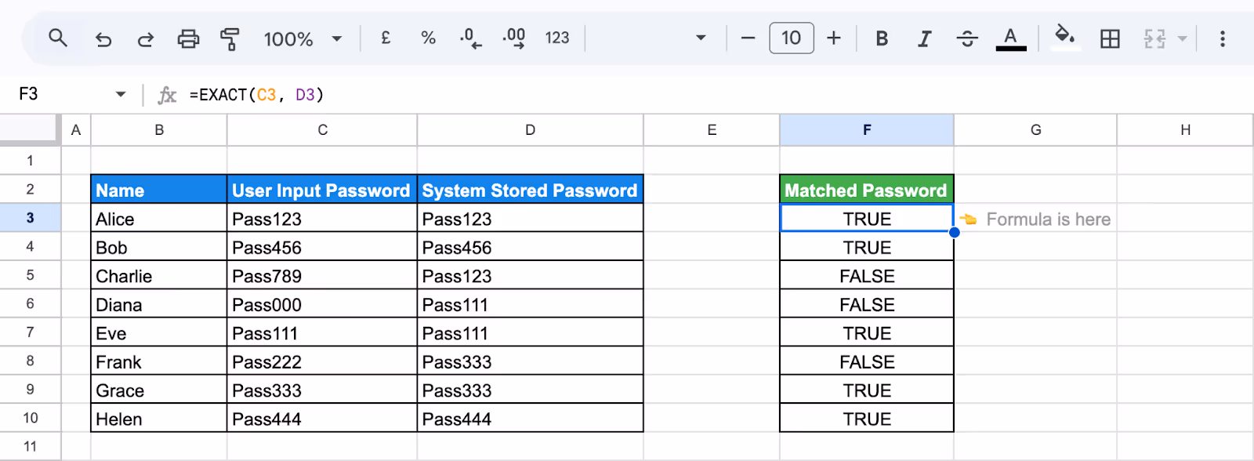Image resolution: width=1254 pixels, height=461 pixels.
Task: Activate the paint format tool
Action: click(x=230, y=38)
